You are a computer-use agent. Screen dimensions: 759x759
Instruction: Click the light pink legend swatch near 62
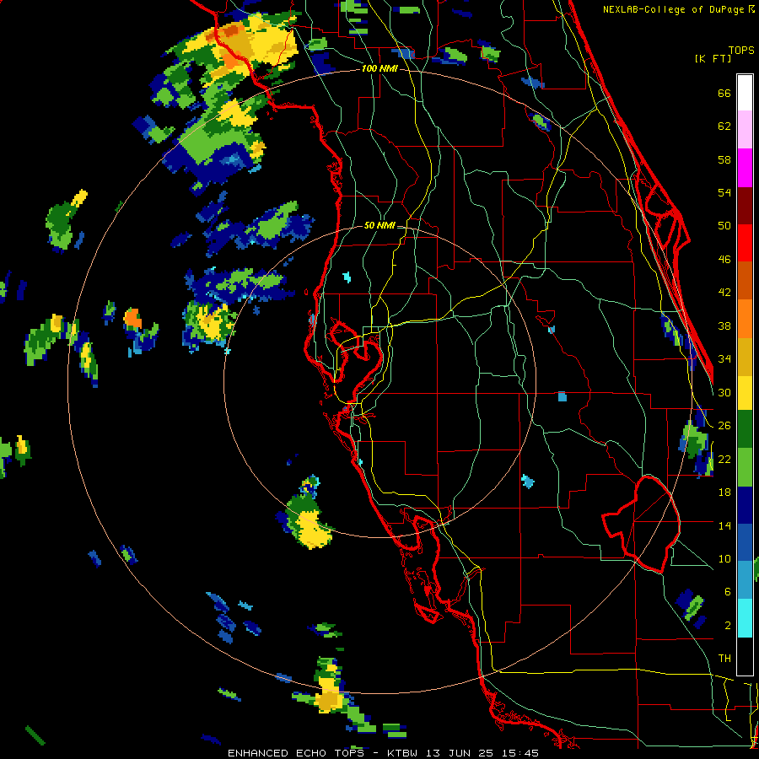(x=745, y=129)
